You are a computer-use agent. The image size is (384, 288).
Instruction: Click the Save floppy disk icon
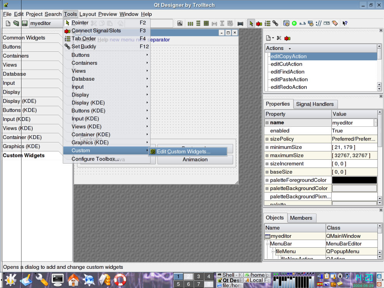[x=25, y=23]
